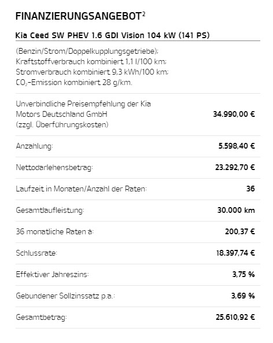The width and height of the screenshot is (273, 343).
Task: Click the Gesamtbetrag 25.610,92 € total
Action: tap(235, 317)
